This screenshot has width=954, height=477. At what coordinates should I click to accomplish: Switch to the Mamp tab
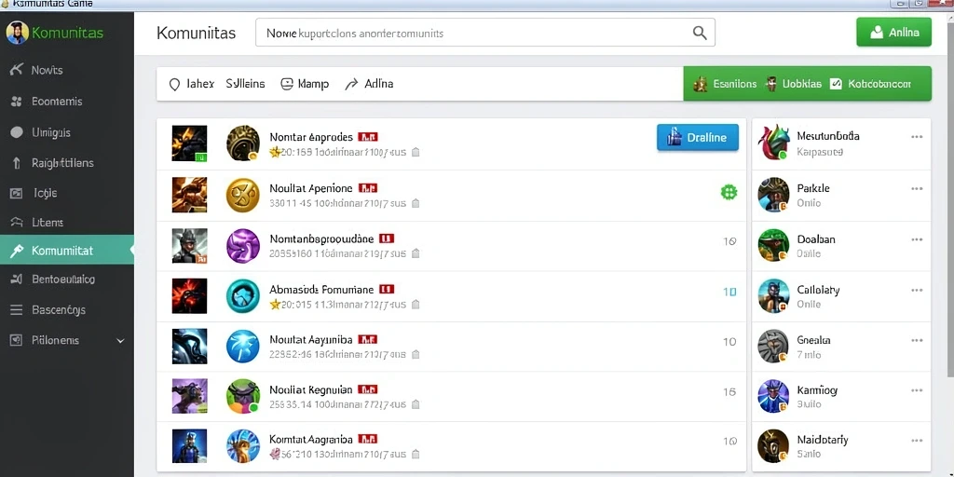pyautogui.click(x=305, y=84)
